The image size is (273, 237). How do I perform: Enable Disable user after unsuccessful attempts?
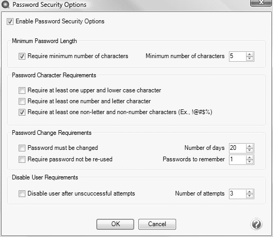(22, 194)
